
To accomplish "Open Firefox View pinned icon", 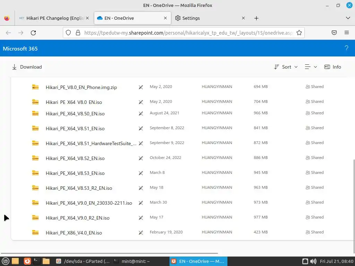I will [7, 18].
